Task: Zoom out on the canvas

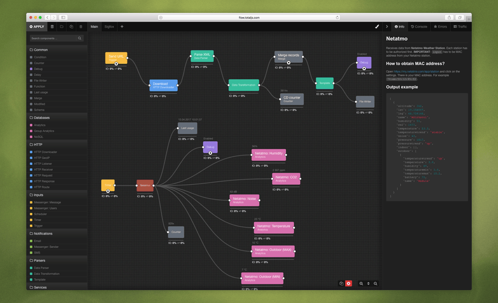Action: pyautogui.click(x=375, y=284)
